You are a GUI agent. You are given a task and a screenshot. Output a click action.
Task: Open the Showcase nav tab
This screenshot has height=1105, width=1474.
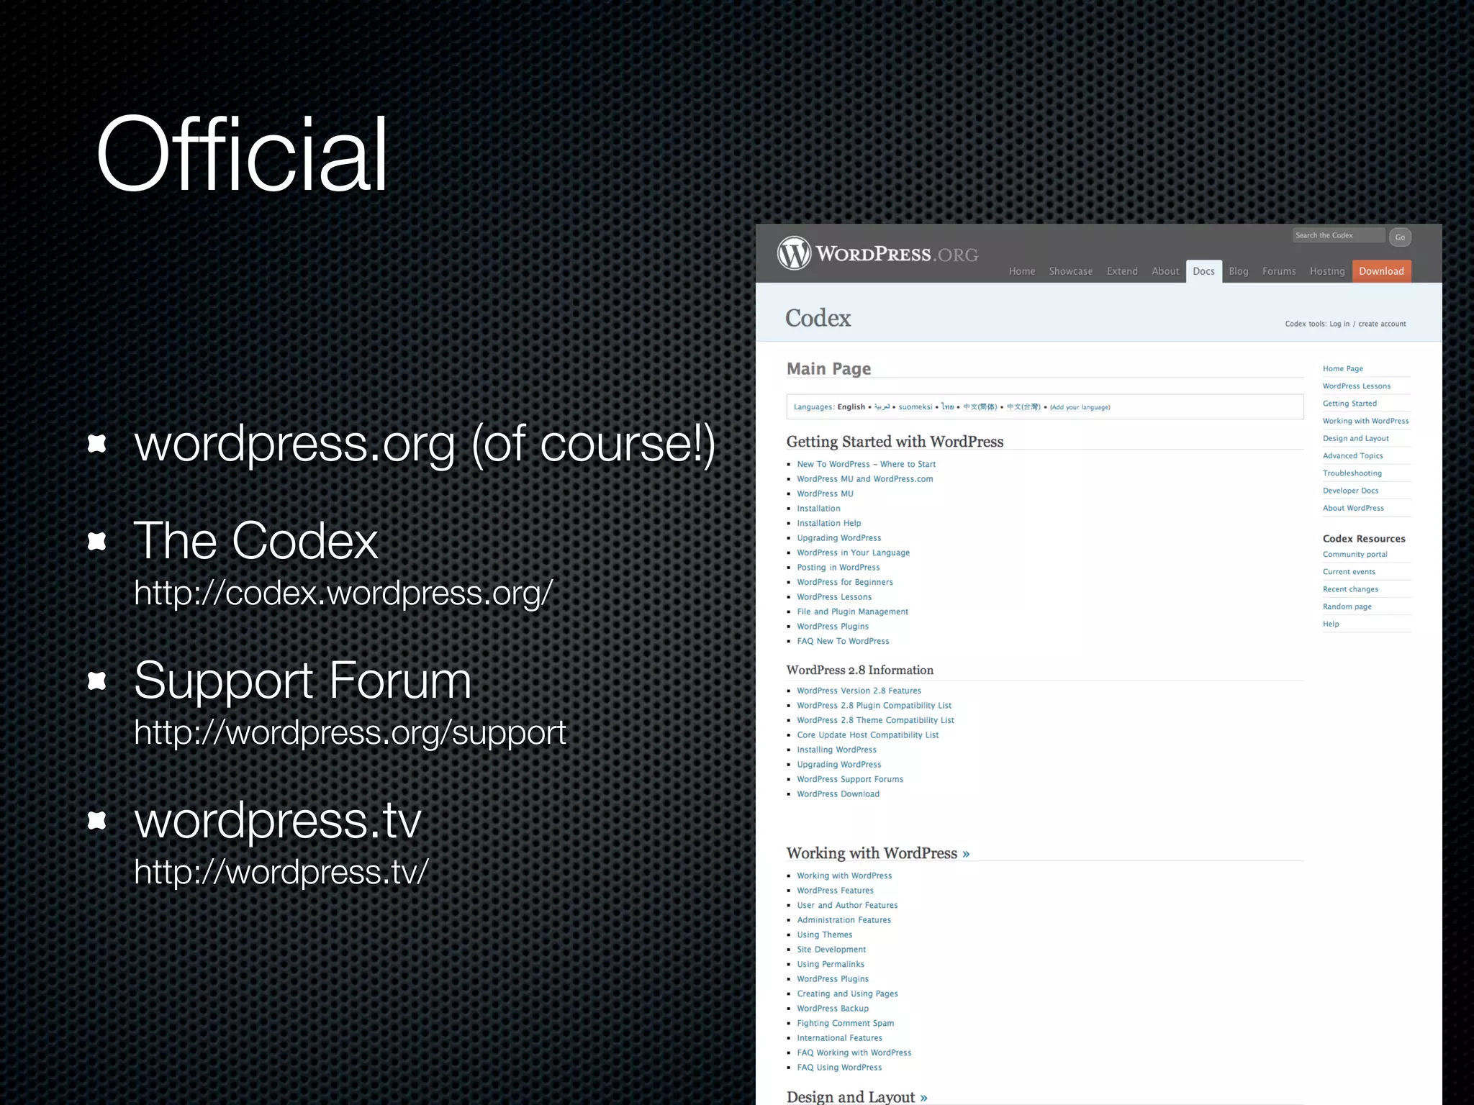pos(1070,271)
